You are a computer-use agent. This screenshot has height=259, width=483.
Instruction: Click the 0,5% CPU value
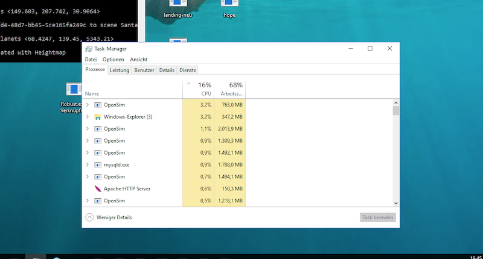point(206,201)
